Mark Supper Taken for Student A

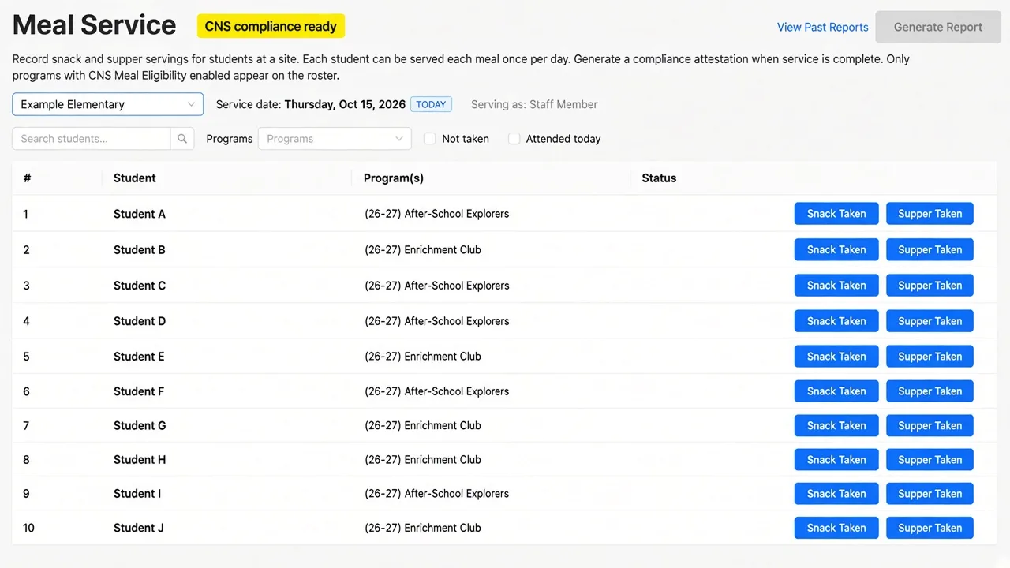pos(930,214)
